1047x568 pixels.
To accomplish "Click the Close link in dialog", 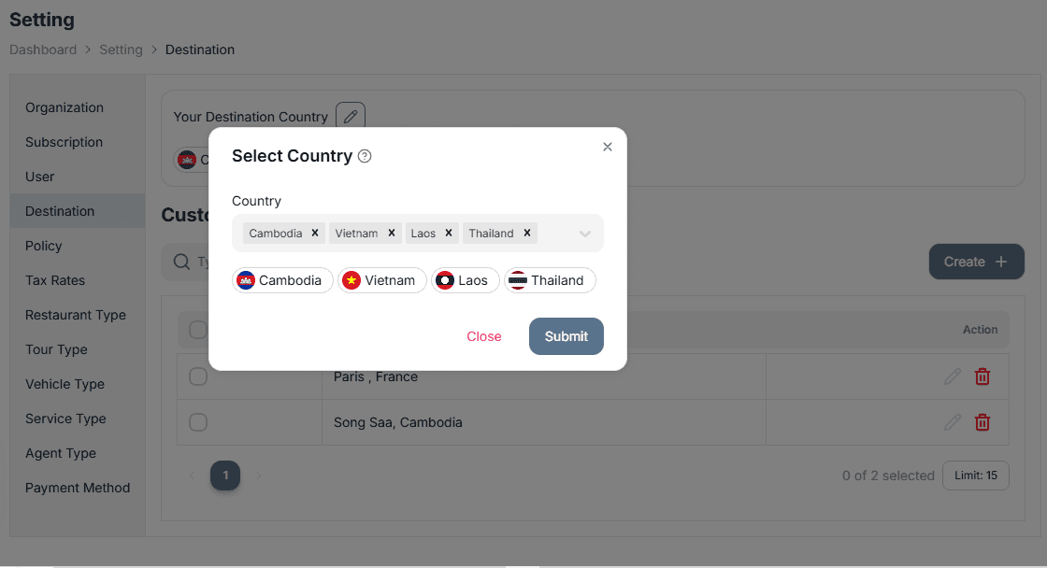I will click(484, 336).
